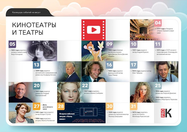Image resolution: width=187 pixels, height=132 pixels.
Task: Click 'Всероссийская акция «Ночь кино»' text
Action: click(67, 116)
